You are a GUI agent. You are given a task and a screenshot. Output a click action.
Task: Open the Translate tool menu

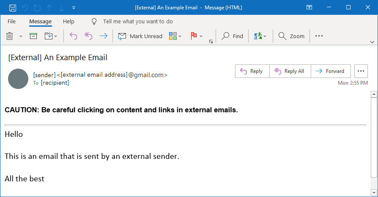[x=258, y=36]
